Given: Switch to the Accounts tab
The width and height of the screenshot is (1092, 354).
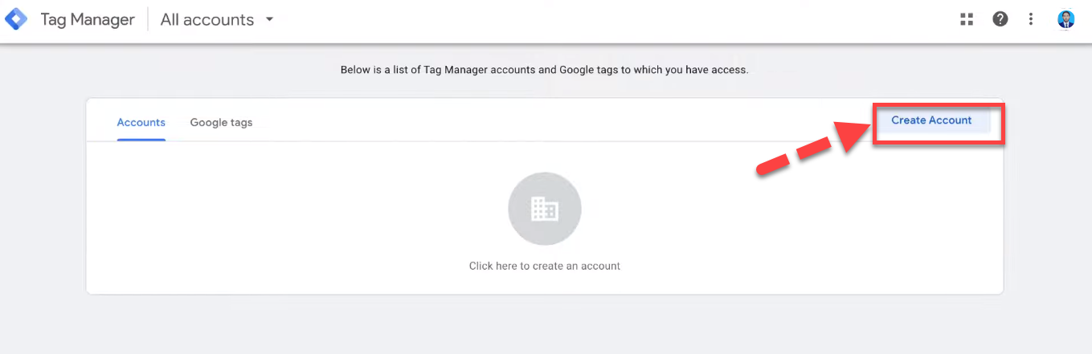Looking at the screenshot, I should point(141,122).
